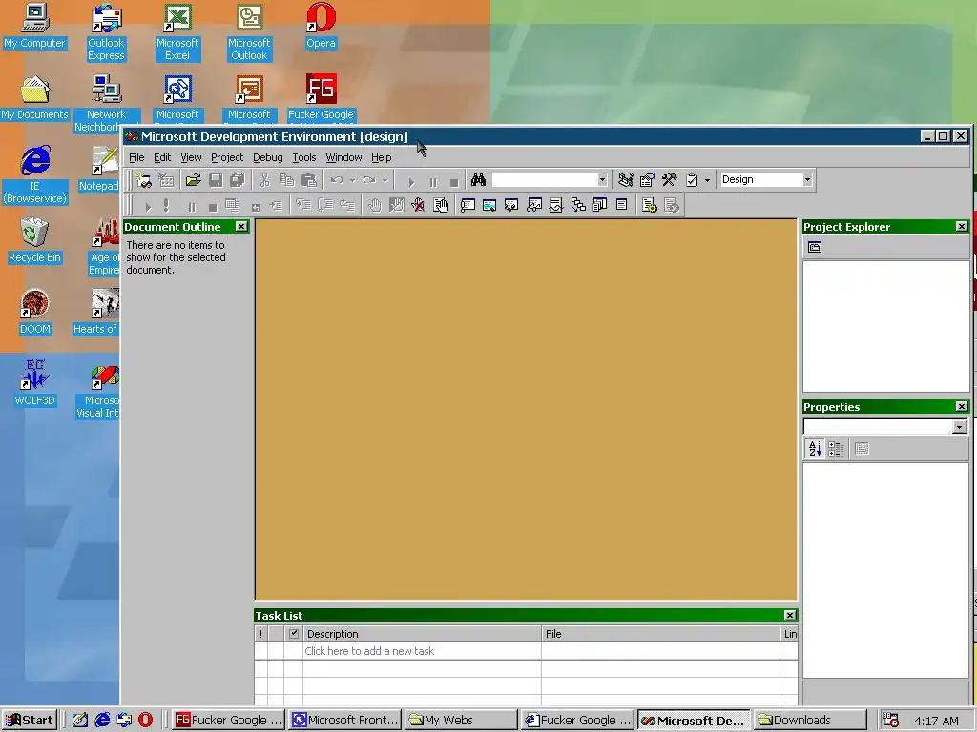This screenshot has width=977, height=732.
Task: Select the Outlook Express desktop icon
Action: [106, 32]
